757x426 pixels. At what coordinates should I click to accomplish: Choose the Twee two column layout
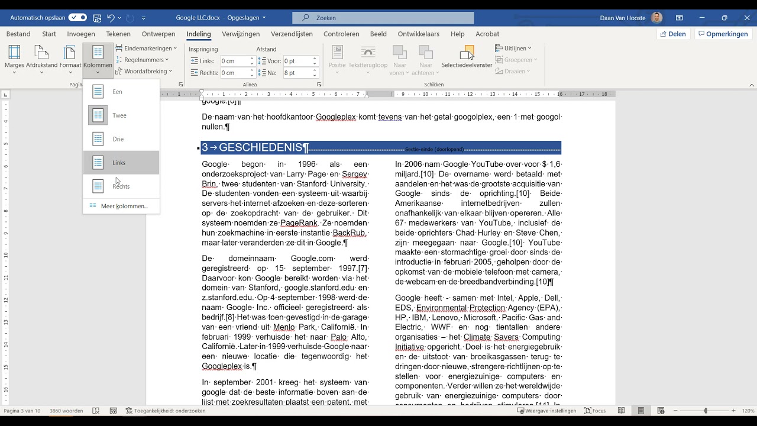121,115
